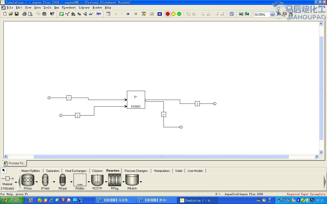The height and width of the screenshot is (204, 327).
Task: Save the simulation with the disk icon
Action: pyautogui.click(x=17, y=14)
